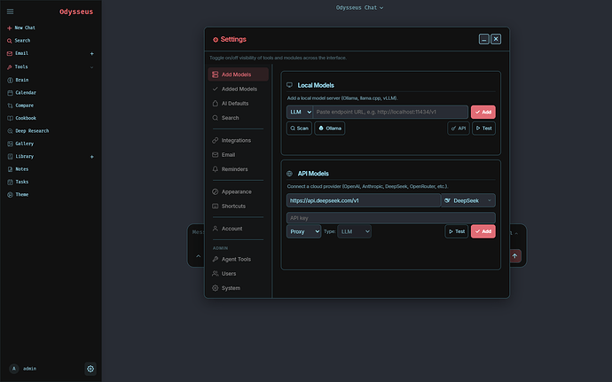Open the API model Type LLM dropdown
Viewport: 612px width, 382px height.
(355, 231)
